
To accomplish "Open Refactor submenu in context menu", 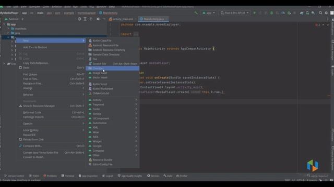I will [x=51, y=95].
